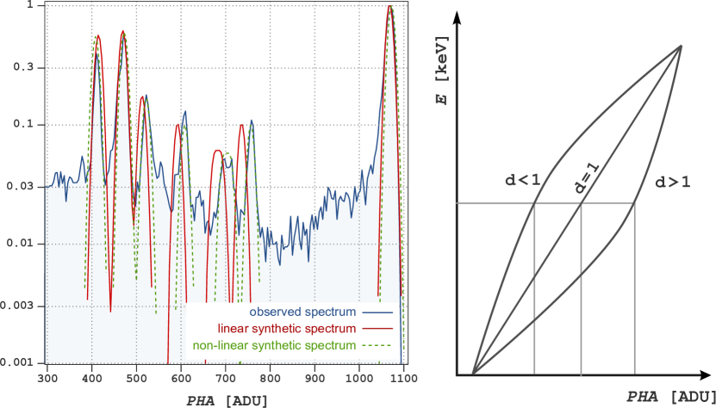Image resolution: width=716 pixels, height=408 pixels.
Task: Click the red line sample in legend
Action: (377, 329)
